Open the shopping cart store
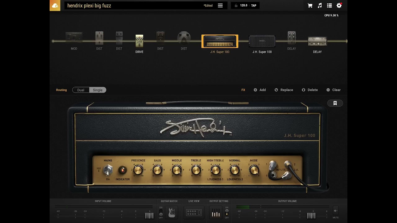The height and width of the screenshot is (223, 397). pos(310,6)
